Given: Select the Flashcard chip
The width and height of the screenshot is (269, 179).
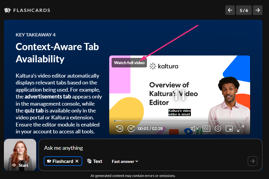Looking at the screenshot, I should pos(63,161).
